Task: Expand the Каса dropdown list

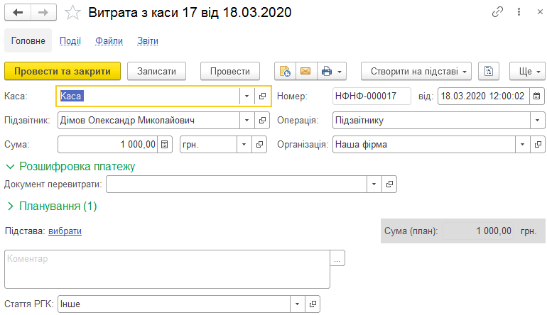Action: click(x=247, y=96)
